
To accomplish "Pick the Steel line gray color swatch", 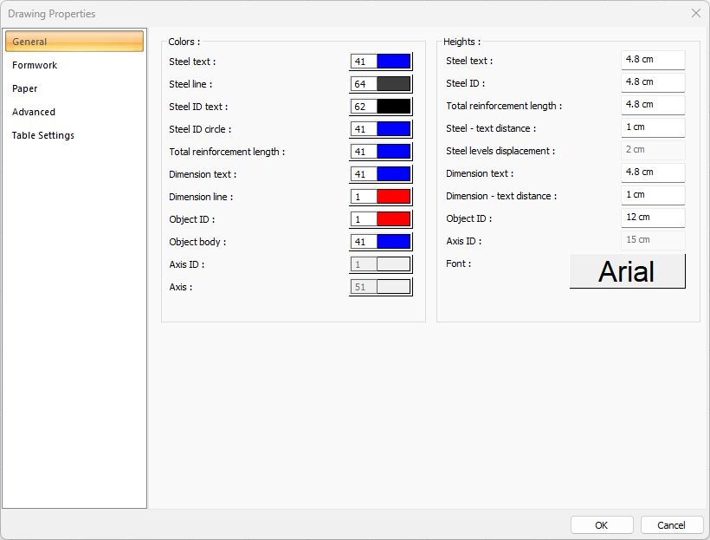I will pyautogui.click(x=393, y=84).
